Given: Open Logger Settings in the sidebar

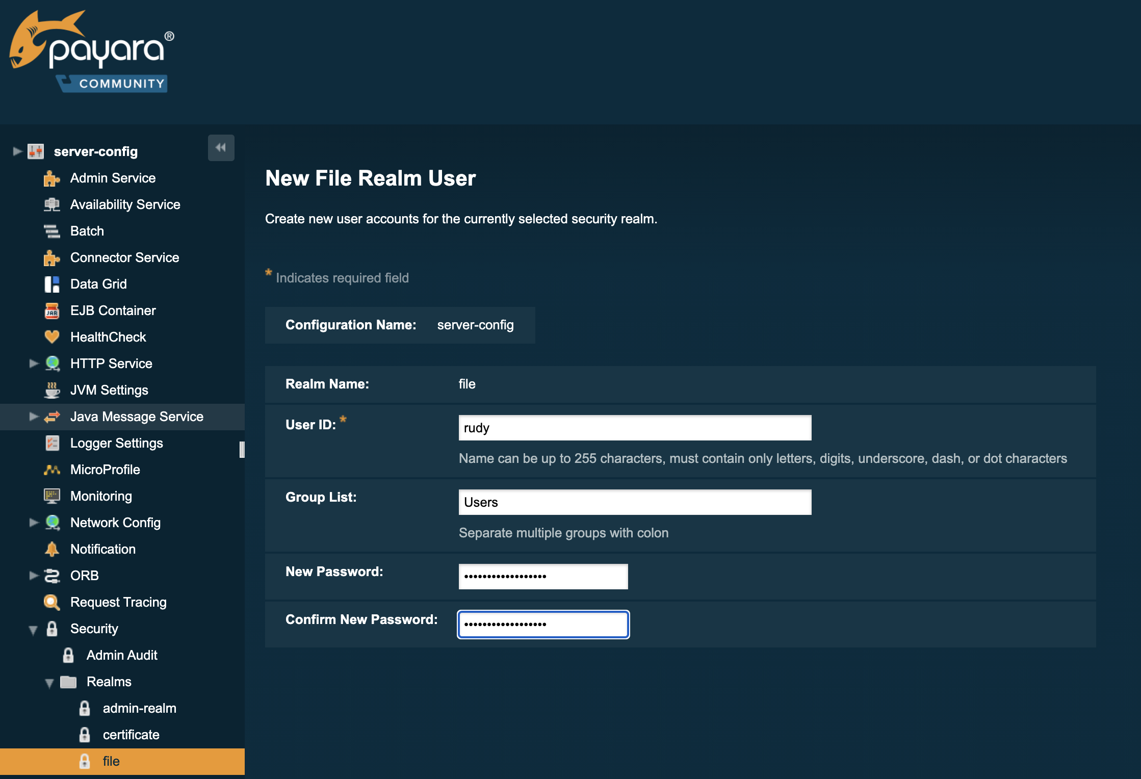Looking at the screenshot, I should [116, 443].
